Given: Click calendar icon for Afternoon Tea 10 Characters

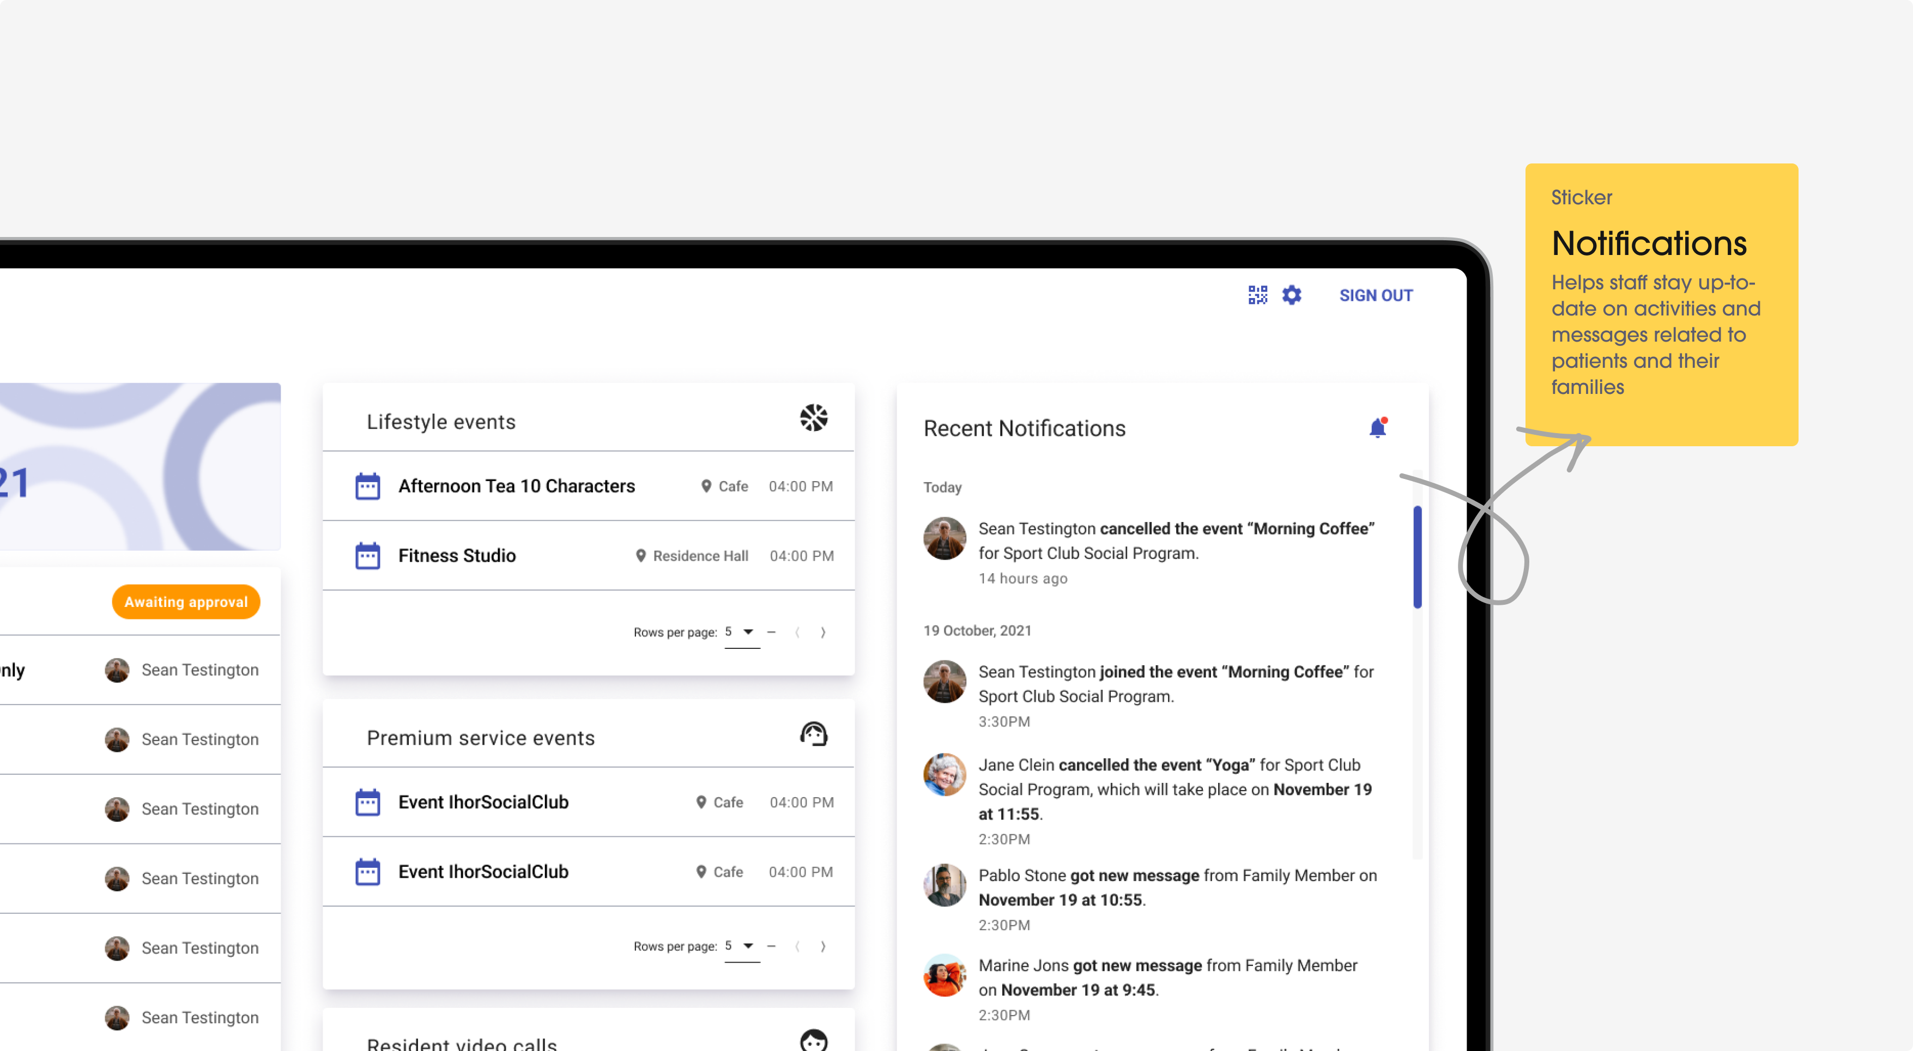Looking at the screenshot, I should [x=367, y=486].
